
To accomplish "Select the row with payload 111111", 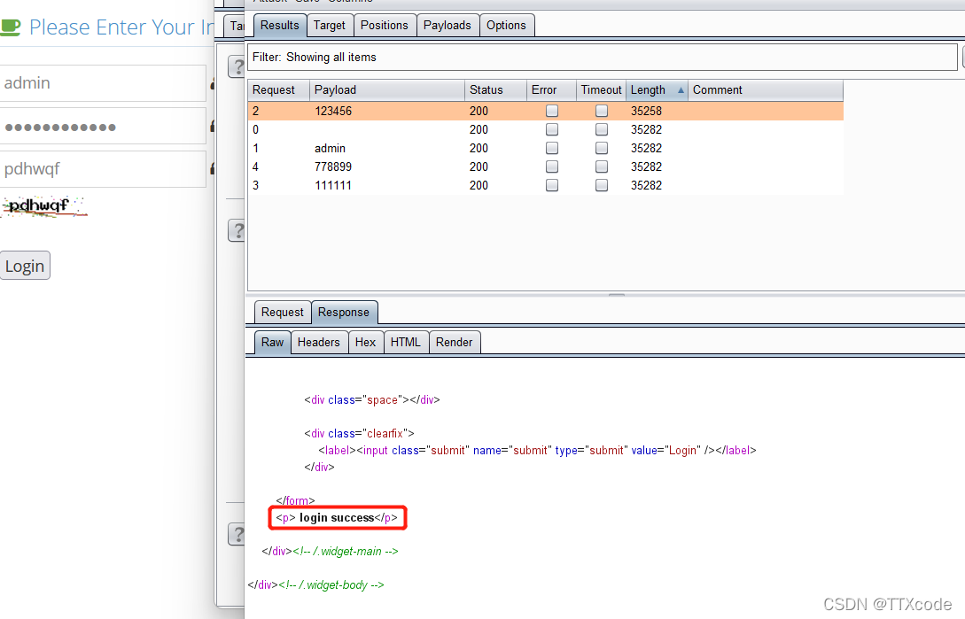I will [545, 185].
